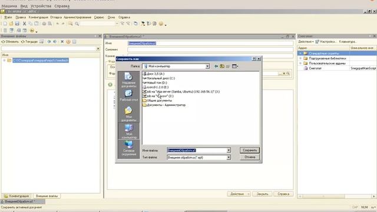Open the Справка menu of the configurator
Viewport: 377px width, 212px height.
(x=124, y=17)
